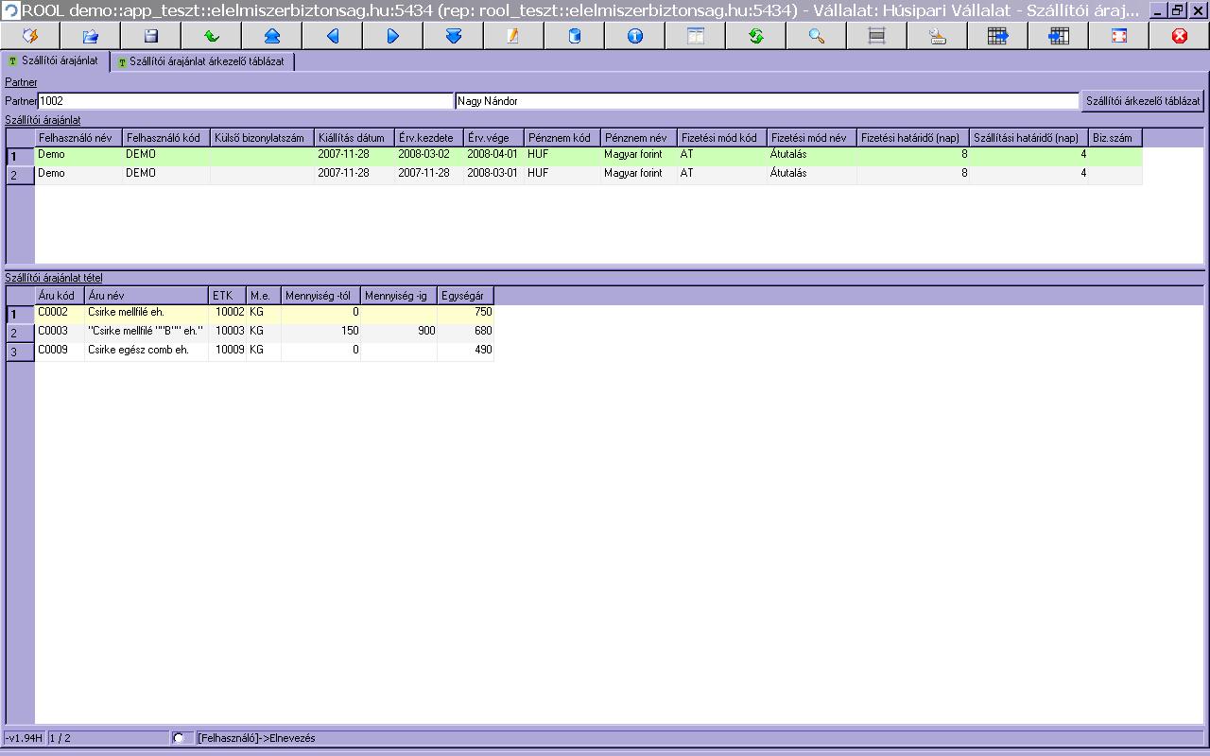Jump to first record with double up arrow
This screenshot has width=1210, height=756.
(272, 36)
